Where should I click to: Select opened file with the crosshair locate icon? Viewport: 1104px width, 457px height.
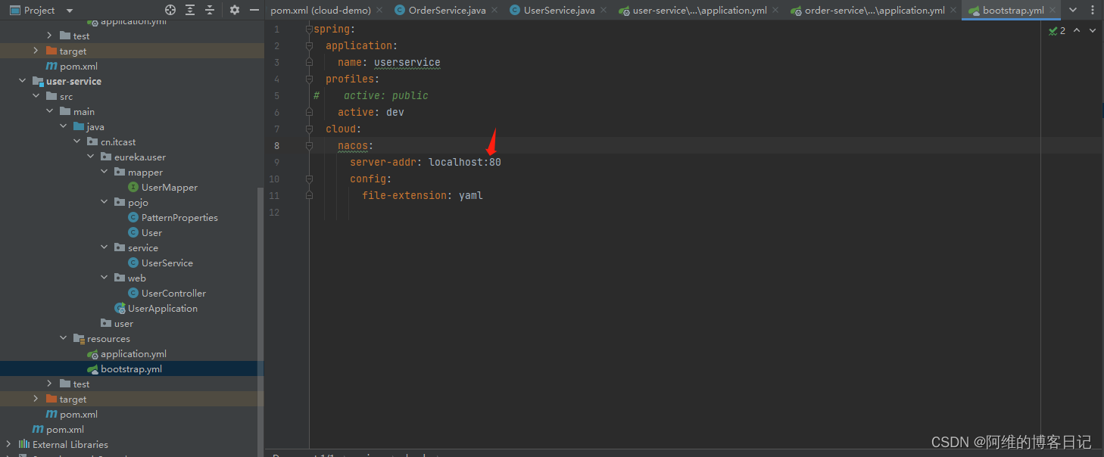pos(170,11)
